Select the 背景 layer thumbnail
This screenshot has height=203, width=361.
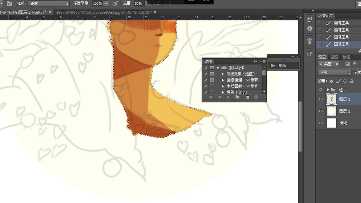pos(332,123)
